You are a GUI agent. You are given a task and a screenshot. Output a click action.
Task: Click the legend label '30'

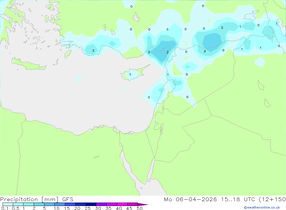click(98, 208)
